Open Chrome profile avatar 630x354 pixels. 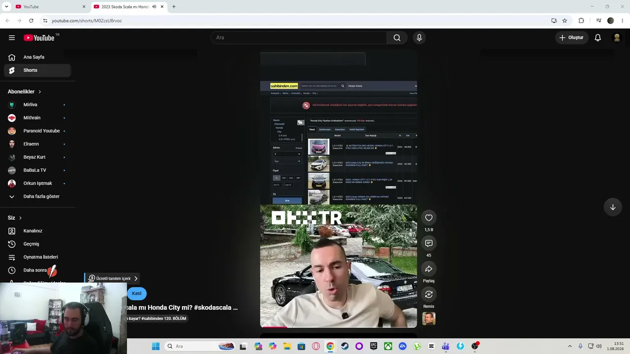(611, 21)
